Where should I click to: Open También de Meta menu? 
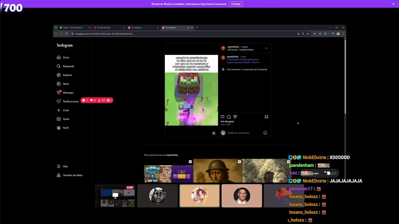(x=70, y=175)
